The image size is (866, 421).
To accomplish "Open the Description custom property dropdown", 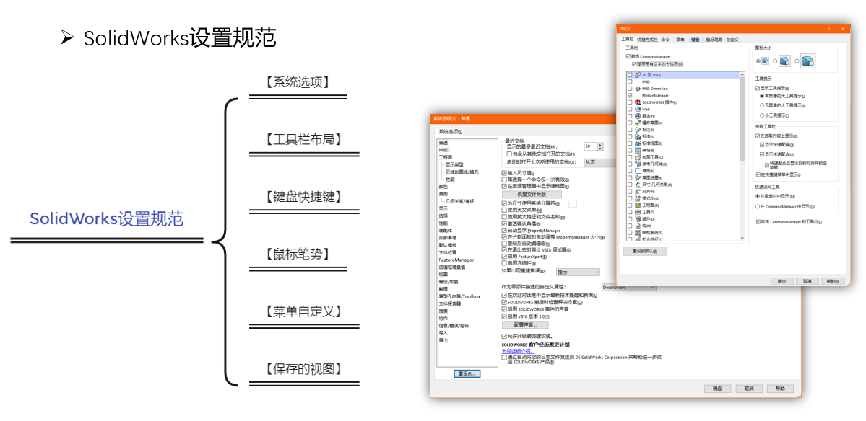I will pos(628,287).
